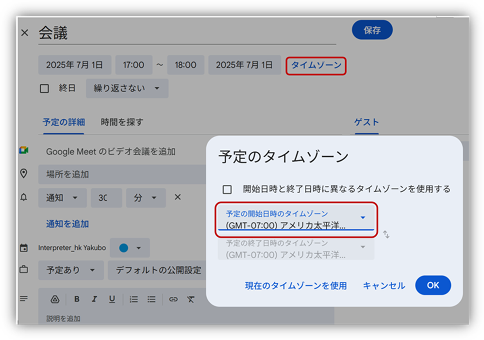
Task: Apply italic formatting in description toolbar
Action: [94, 299]
